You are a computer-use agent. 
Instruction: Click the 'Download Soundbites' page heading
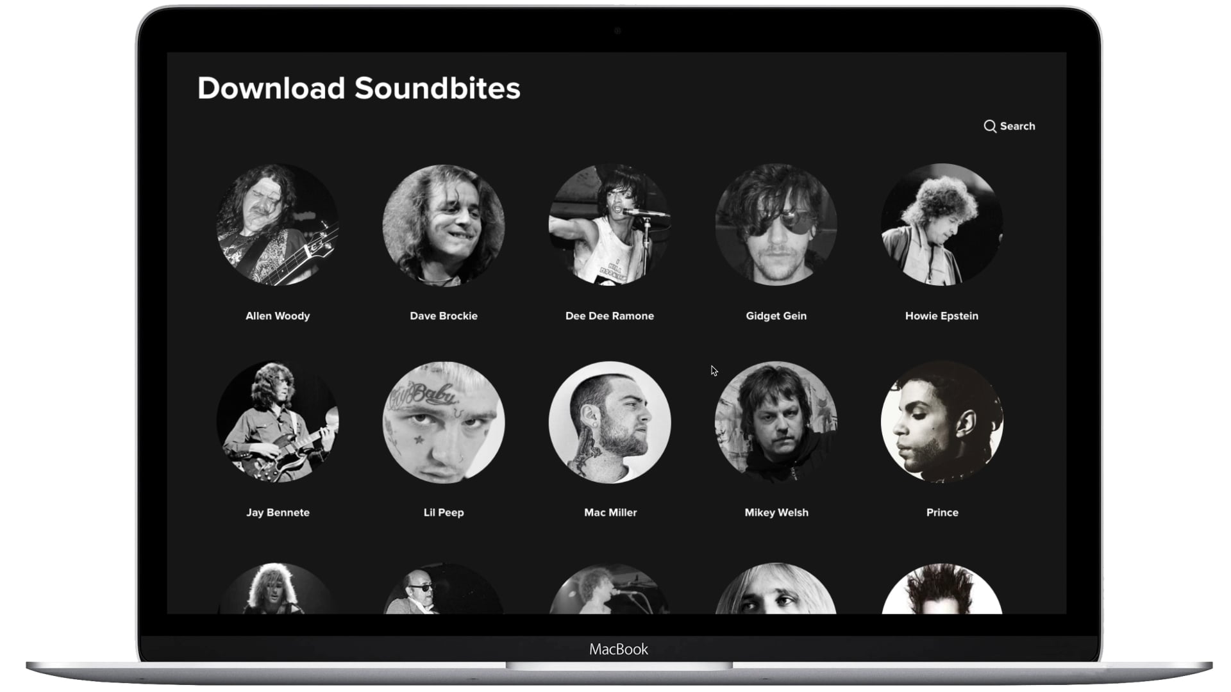(358, 88)
